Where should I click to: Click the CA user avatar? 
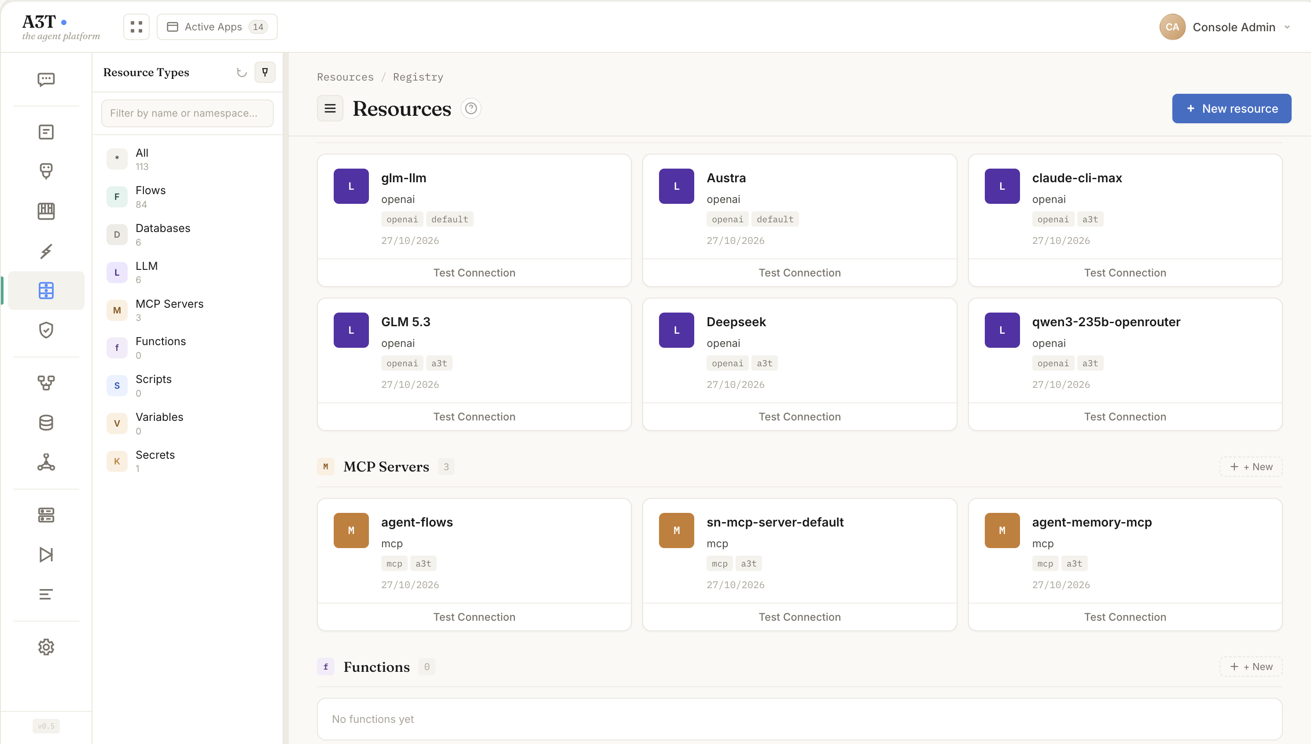(x=1172, y=26)
